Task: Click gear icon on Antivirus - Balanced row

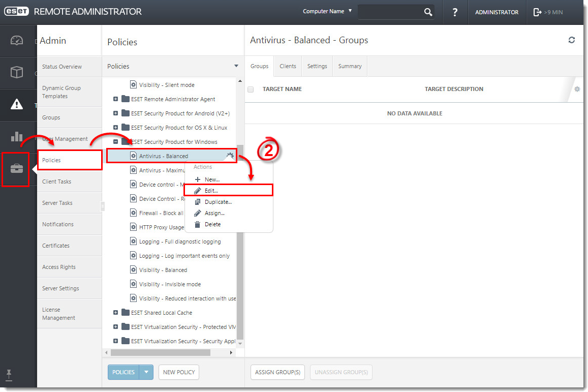Action: click(x=230, y=155)
